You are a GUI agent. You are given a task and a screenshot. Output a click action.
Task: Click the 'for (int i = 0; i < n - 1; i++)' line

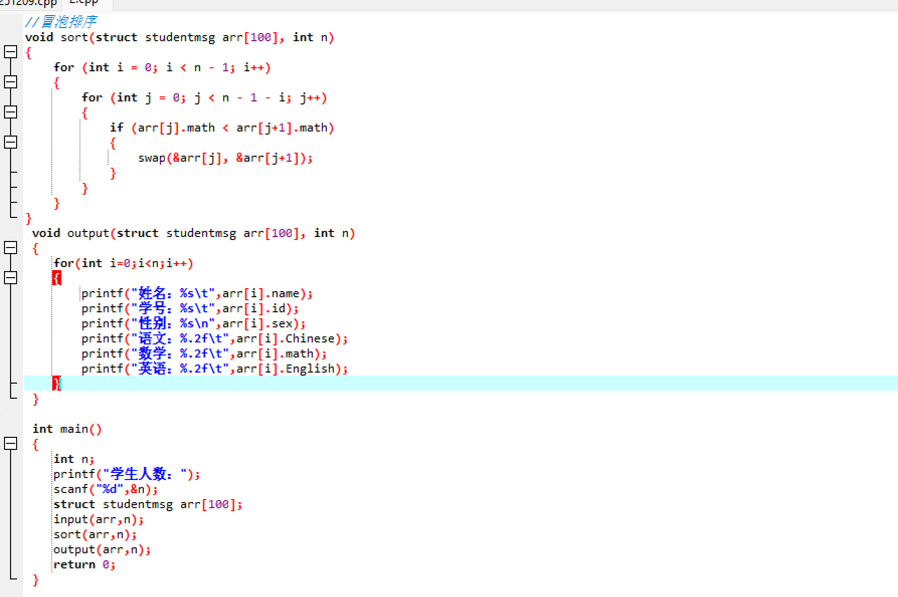[x=162, y=68]
